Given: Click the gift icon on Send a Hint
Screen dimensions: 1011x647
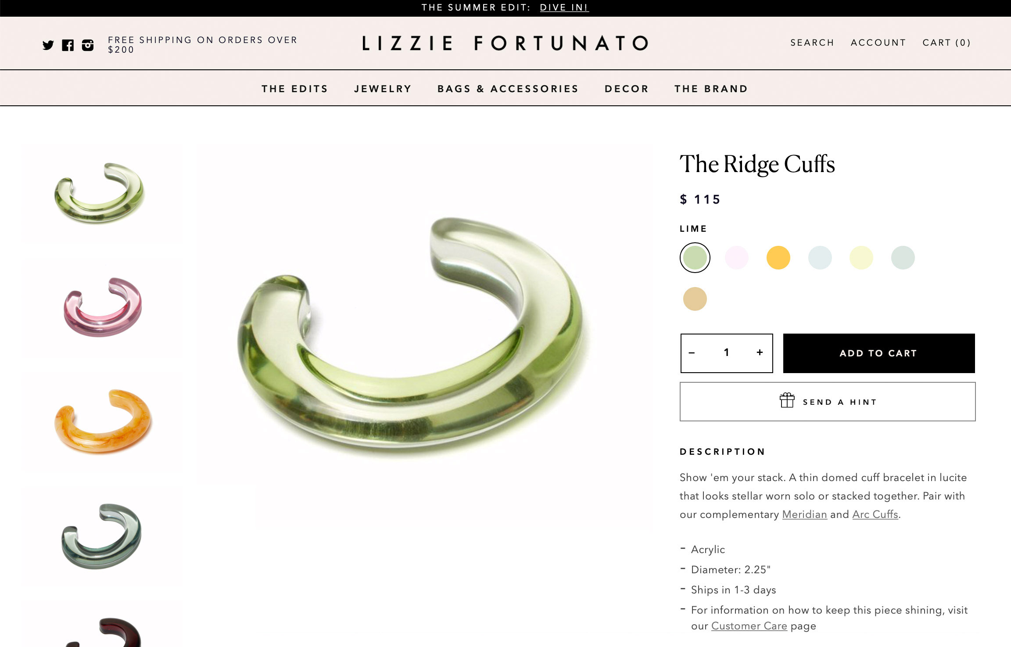Looking at the screenshot, I should 787,401.
